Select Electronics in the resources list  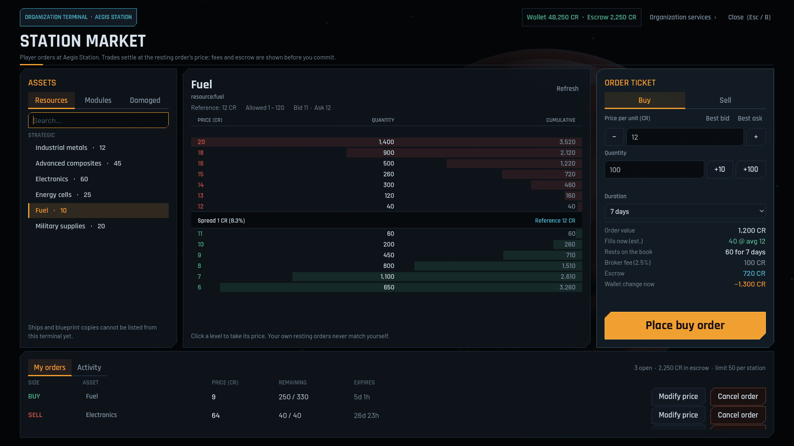[98, 179]
